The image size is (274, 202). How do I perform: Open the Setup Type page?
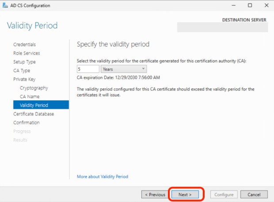[24, 62]
